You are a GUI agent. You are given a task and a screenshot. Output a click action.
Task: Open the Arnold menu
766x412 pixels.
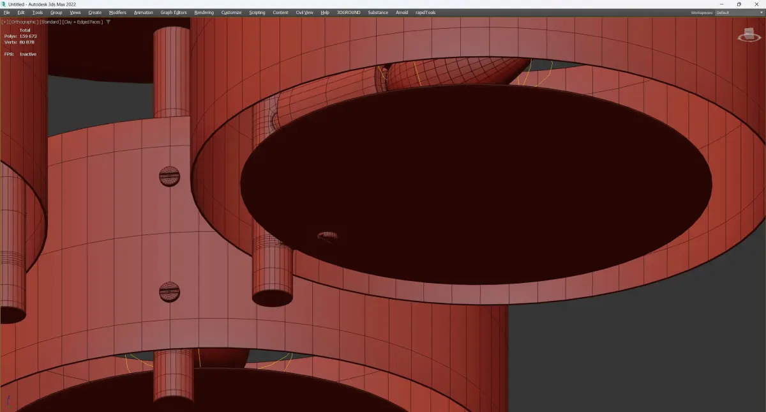(402, 12)
